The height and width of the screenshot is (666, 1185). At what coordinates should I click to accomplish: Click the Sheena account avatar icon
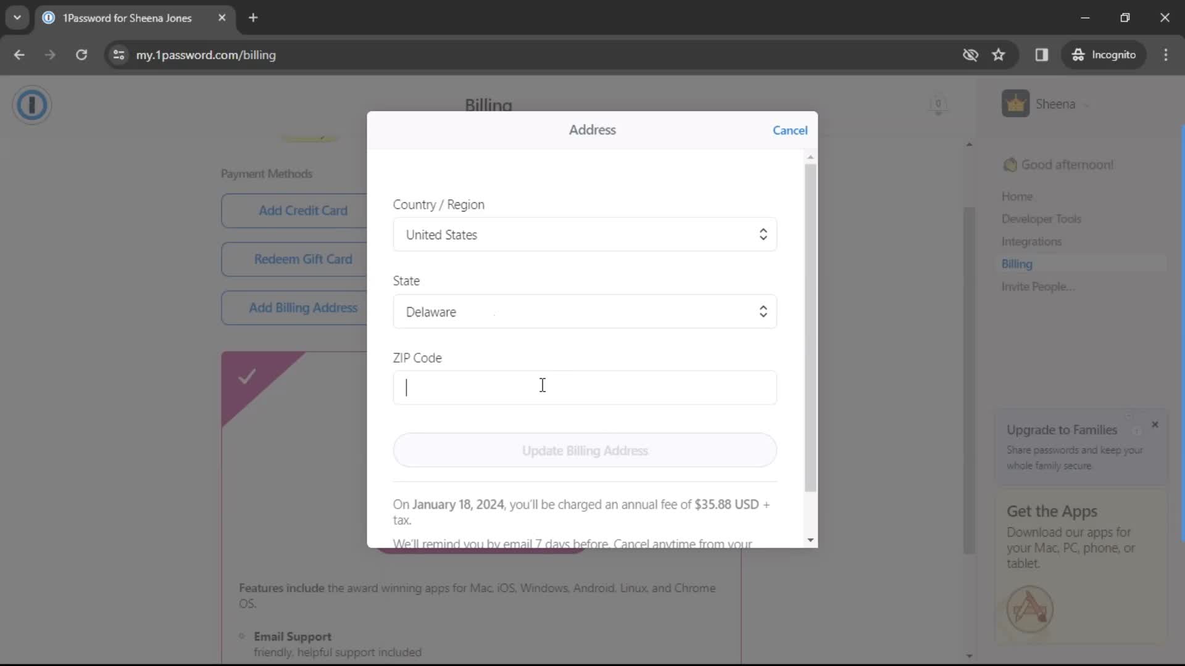(x=1015, y=104)
